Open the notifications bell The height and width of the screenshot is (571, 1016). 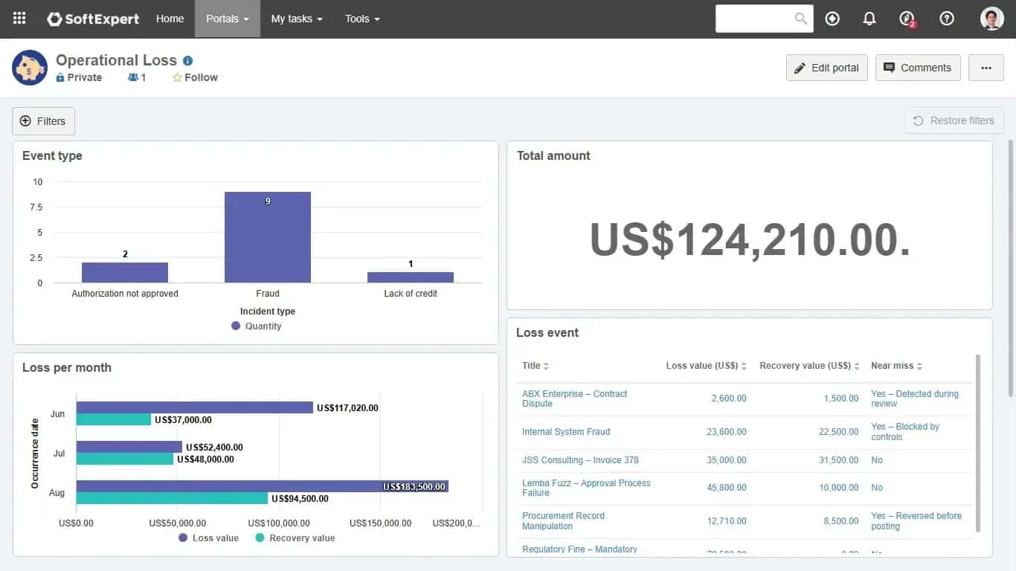coord(869,19)
